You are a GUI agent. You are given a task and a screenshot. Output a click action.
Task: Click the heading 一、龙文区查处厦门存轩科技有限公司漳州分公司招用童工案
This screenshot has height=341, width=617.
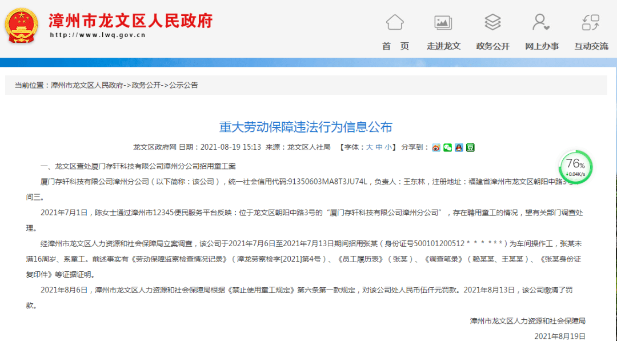(x=138, y=166)
